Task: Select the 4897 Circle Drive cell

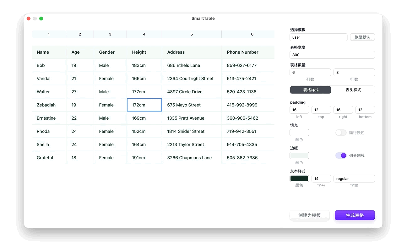Action: tap(192, 92)
